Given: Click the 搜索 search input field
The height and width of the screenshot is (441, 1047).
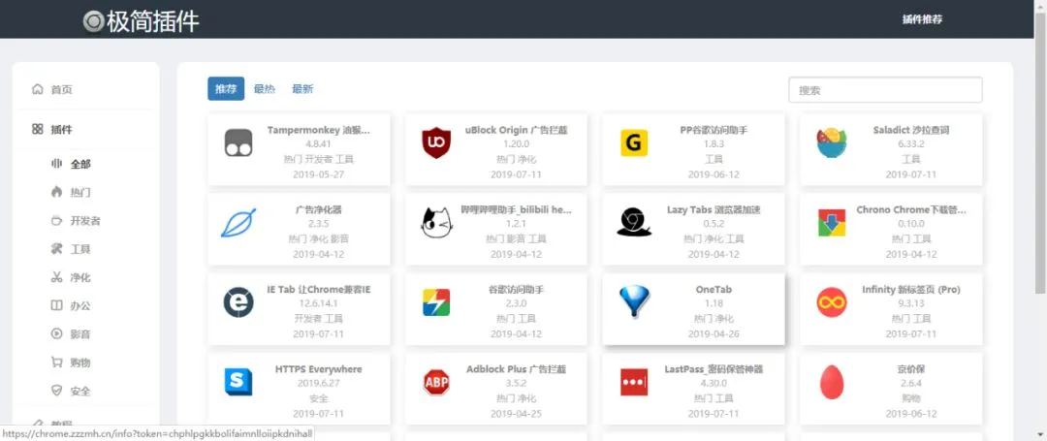Looking at the screenshot, I should pyautogui.click(x=885, y=90).
